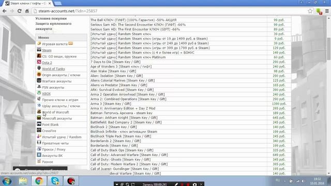This screenshot has height=186, width=331.
Task: Open Chrome hamburger menu
Action: [327, 11]
